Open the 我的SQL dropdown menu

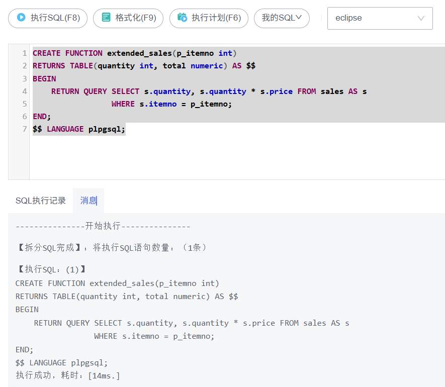coord(281,18)
